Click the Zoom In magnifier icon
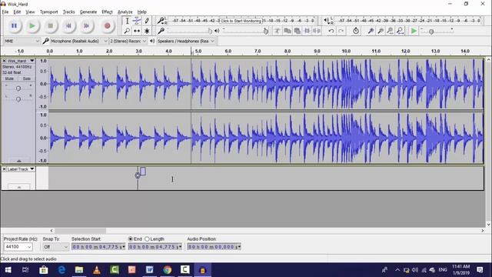The image size is (492, 277). click(x=371, y=31)
